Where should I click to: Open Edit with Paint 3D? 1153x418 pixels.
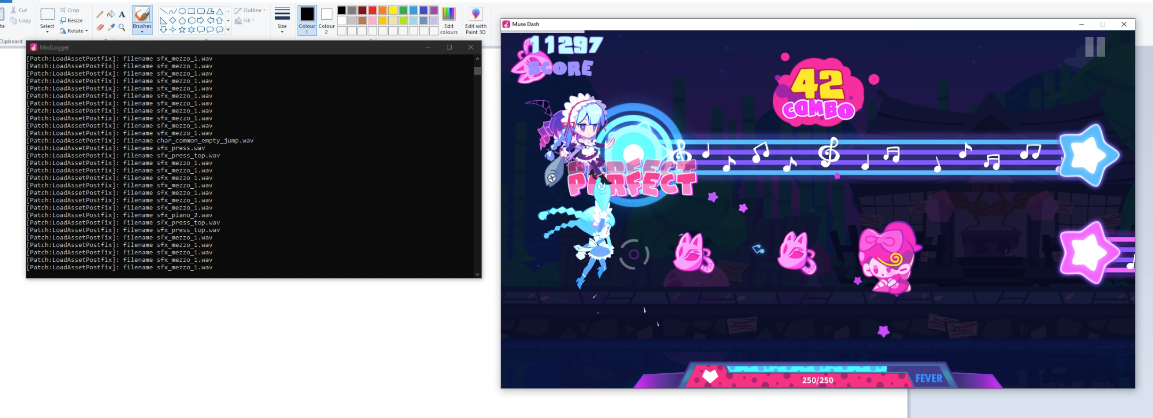coord(476,21)
